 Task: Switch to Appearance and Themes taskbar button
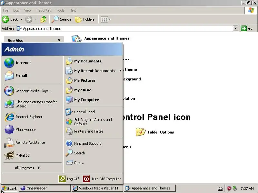pyautogui.click(x=150, y=188)
